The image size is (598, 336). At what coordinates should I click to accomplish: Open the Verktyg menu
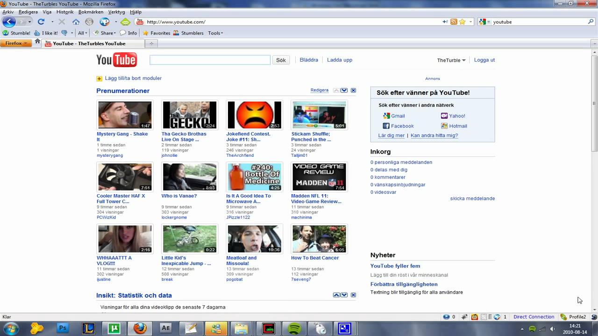coord(116,12)
